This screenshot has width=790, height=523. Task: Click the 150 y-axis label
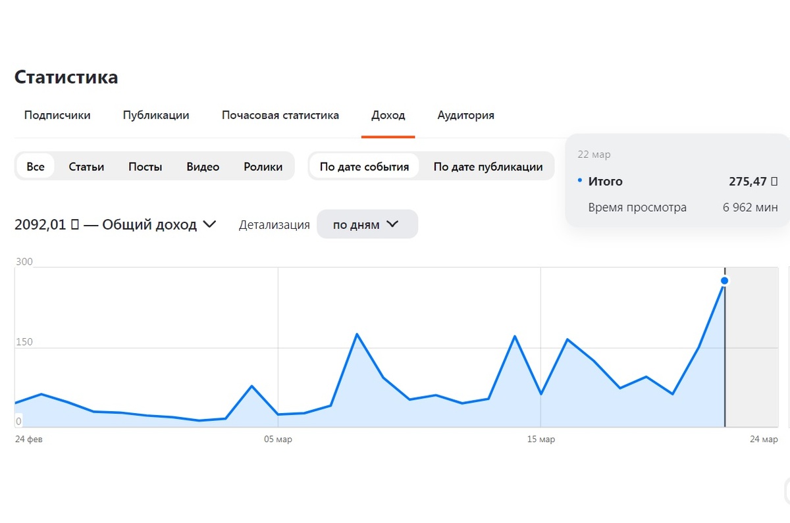click(24, 342)
